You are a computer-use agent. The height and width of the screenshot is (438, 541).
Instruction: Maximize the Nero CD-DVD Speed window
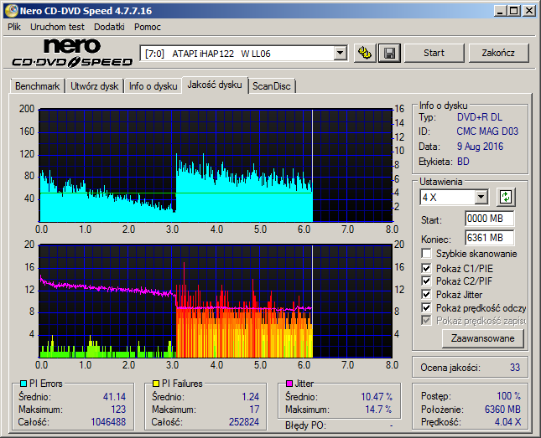(x=513, y=11)
